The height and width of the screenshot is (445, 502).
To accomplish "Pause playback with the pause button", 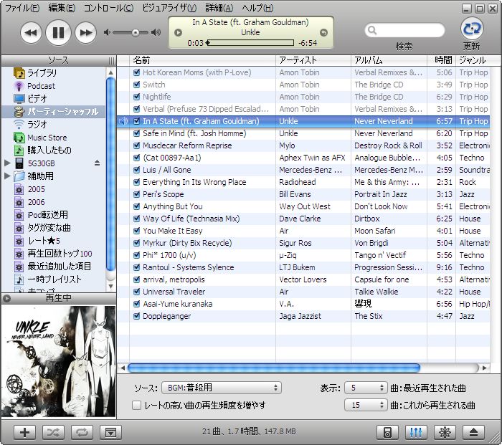I will 58,32.
